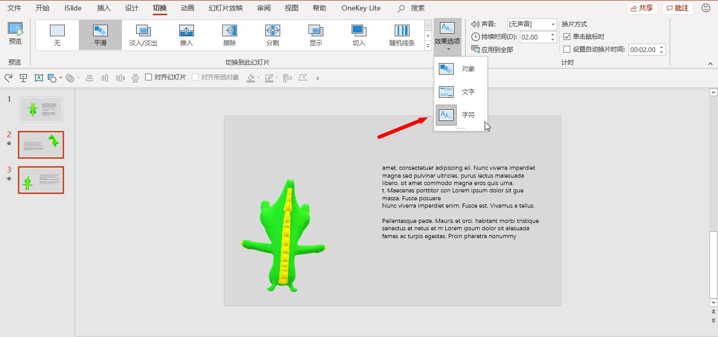
Task: Click the auto-advance time 00:02.00 field
Action: coord(643,49)
